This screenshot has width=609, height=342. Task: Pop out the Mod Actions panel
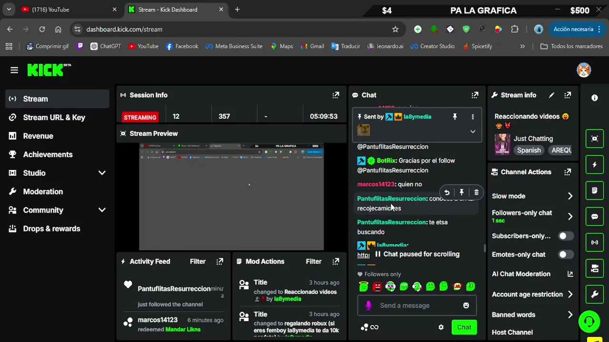coord(336,261)
